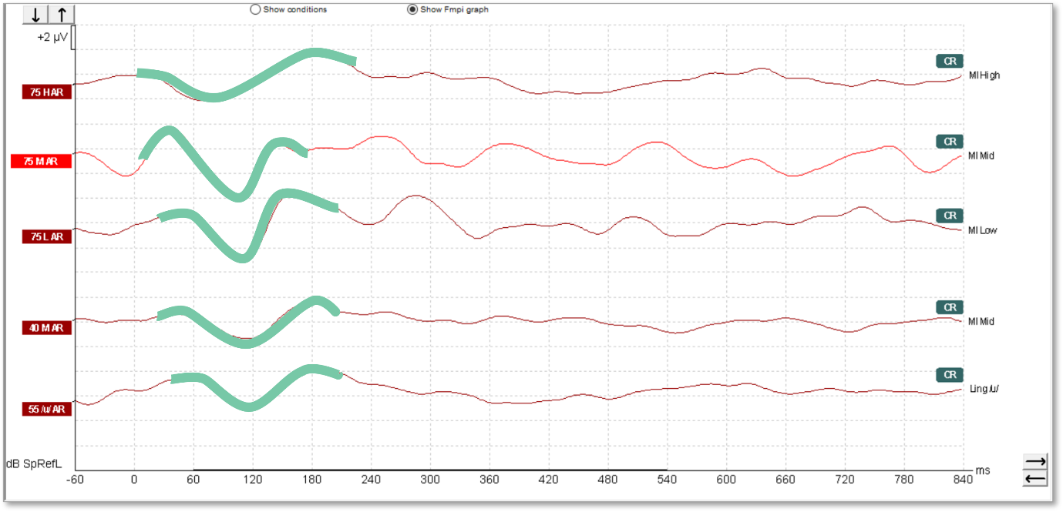Click the CR badge on MI High trace
The height and width of the screenshot is (512, 1063).
point(950,61)
